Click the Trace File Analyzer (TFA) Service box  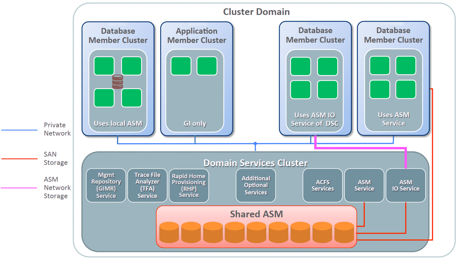click(147, 185)
